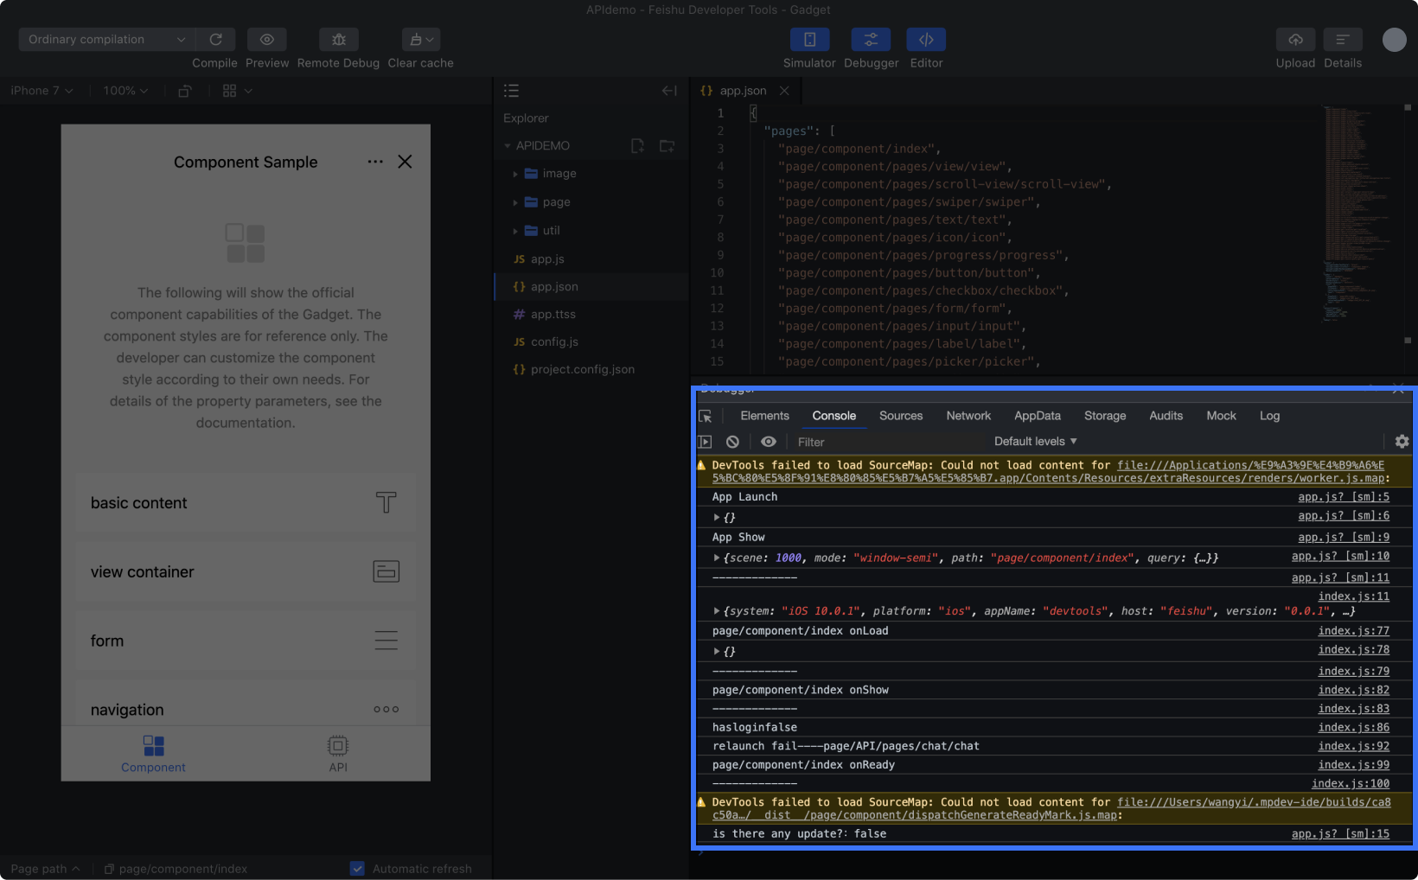The width and height of the screenshot is (1418, 880).
Task: Switch to the Elements tab
Action: click(x=764, y=416)
